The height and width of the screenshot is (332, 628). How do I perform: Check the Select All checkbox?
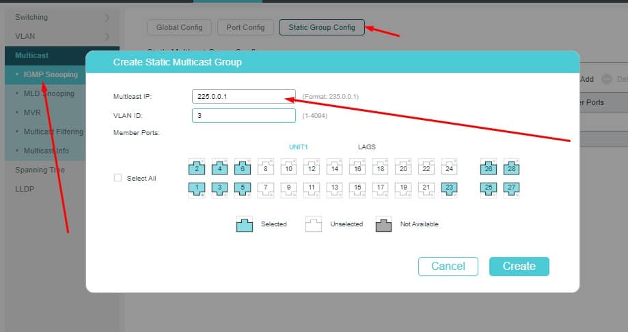point(118,178)
